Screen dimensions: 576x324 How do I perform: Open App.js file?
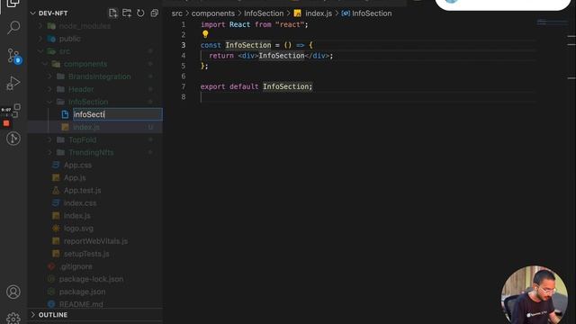(x=75, y=178)
